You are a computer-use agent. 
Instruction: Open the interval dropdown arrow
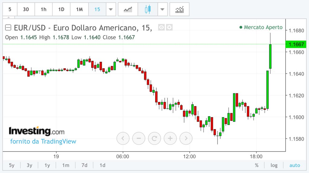coord(111,9)
